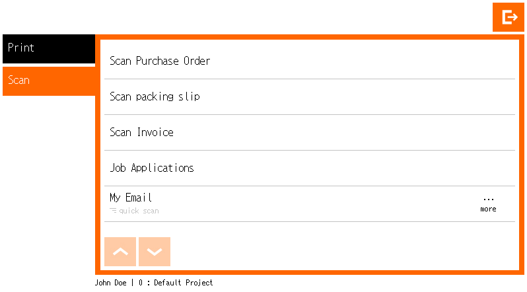
Task: Click the John Doe user name
Action: coord(111,283)
